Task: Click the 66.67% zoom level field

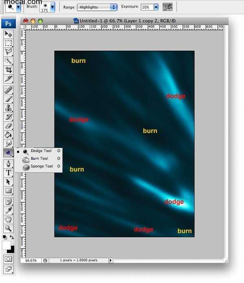Action: (31, 260)
